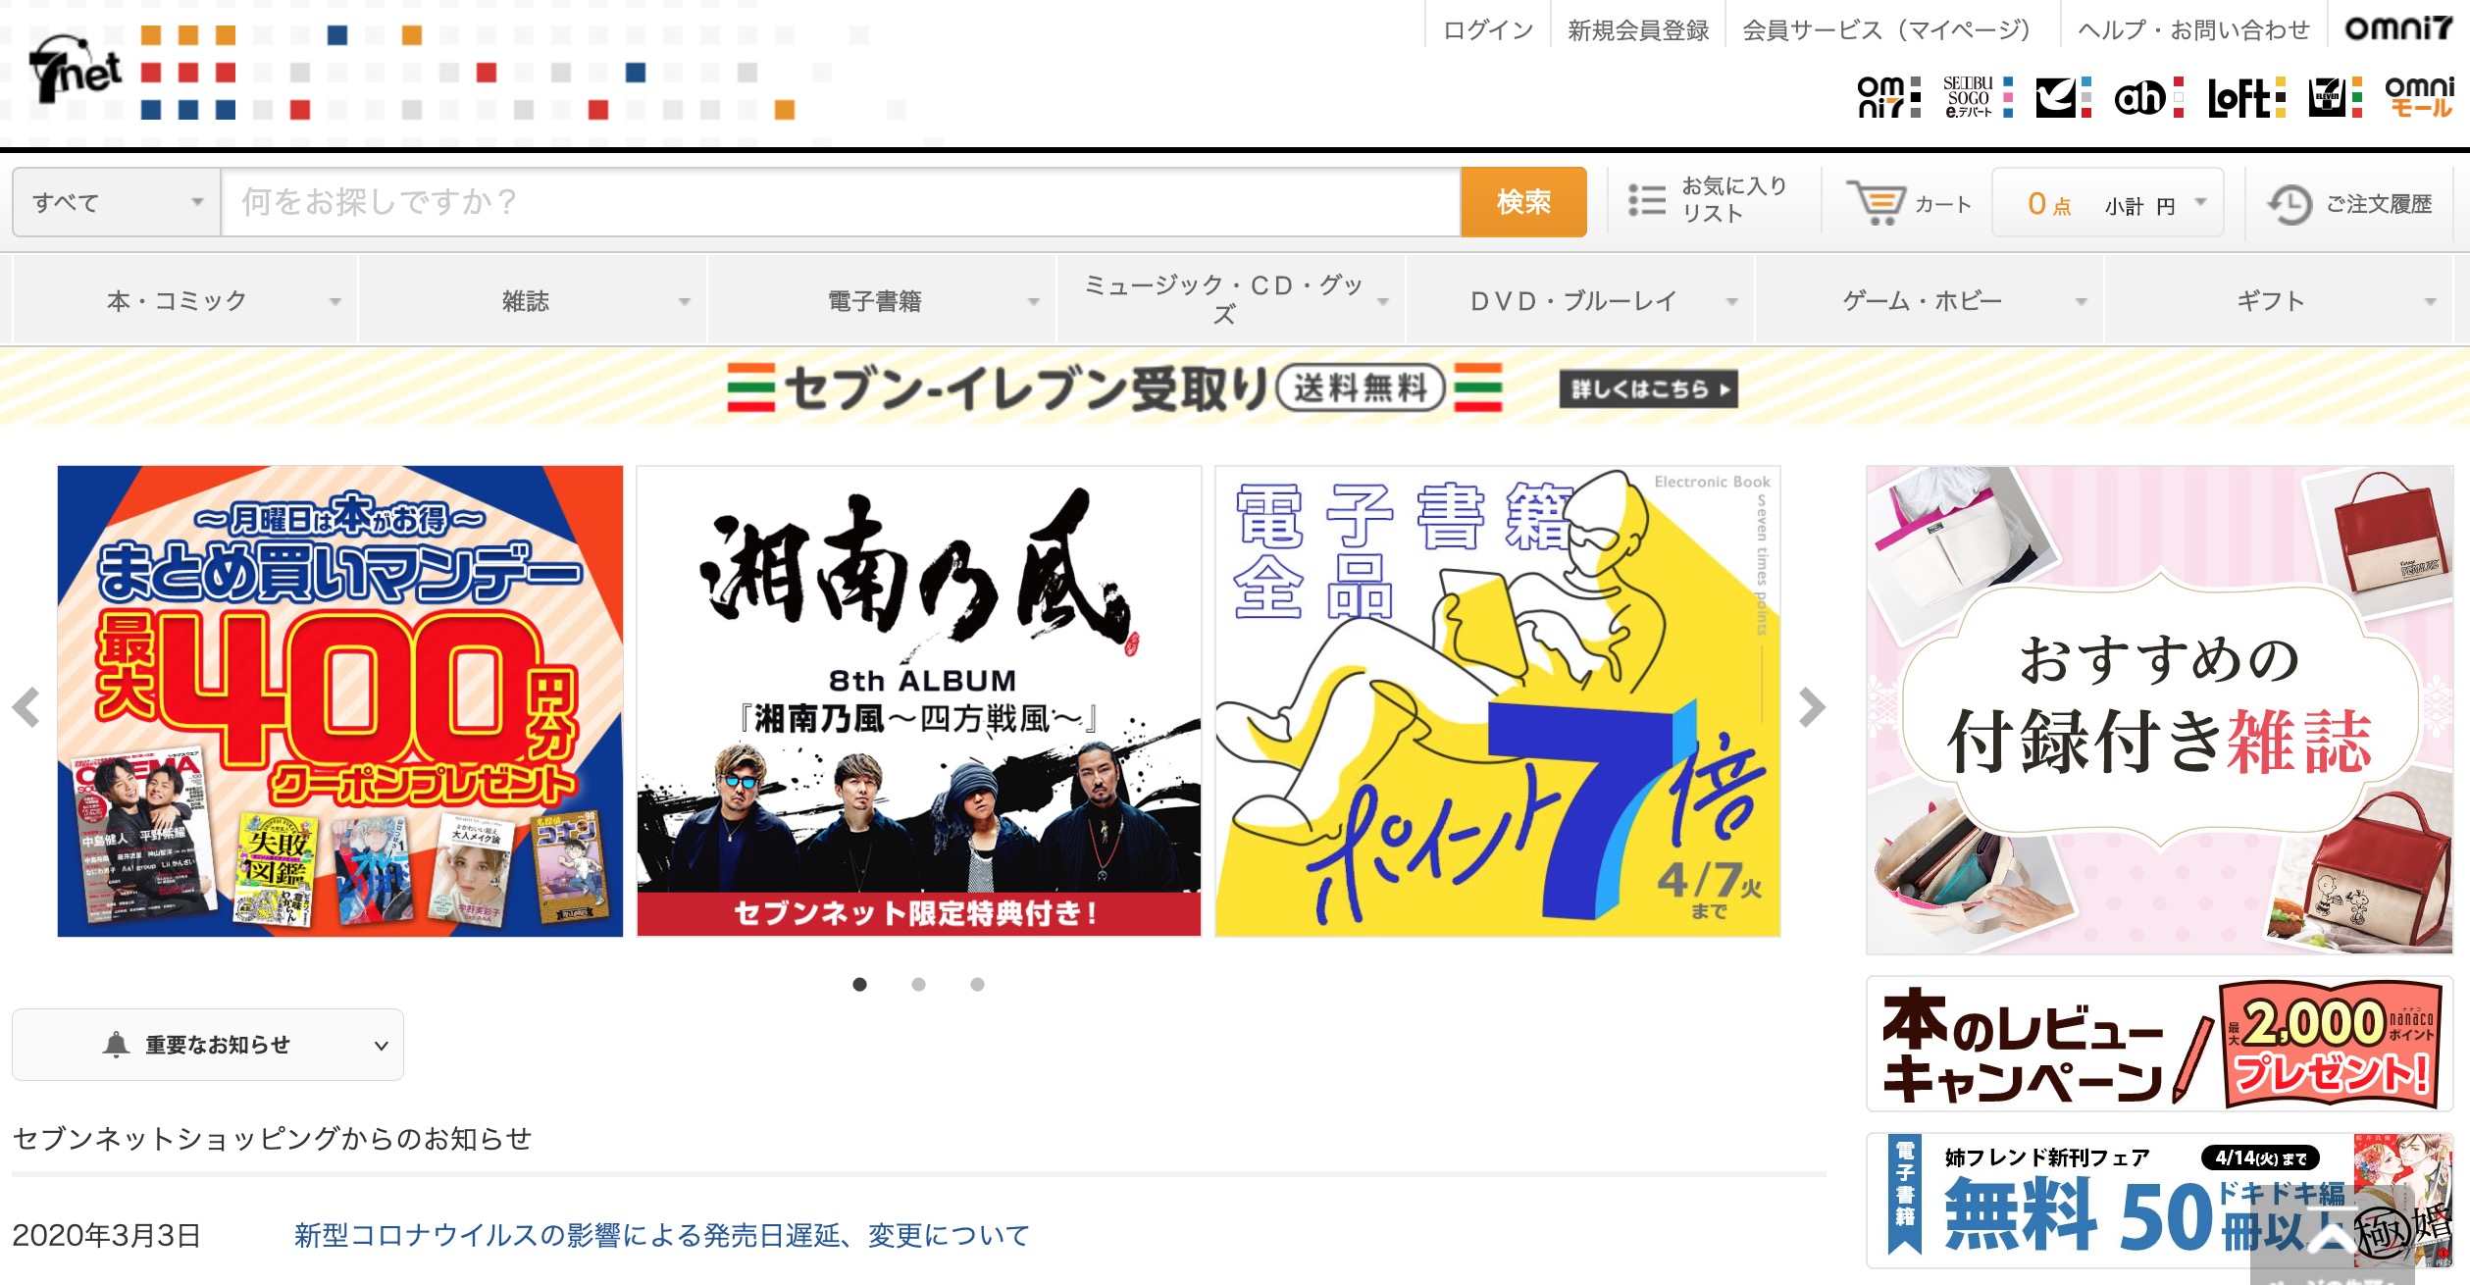Open the 本のレビューキャンペーン banner
The width and height of the screenshot is (2470, 1285).
tap(2159, 1044)
